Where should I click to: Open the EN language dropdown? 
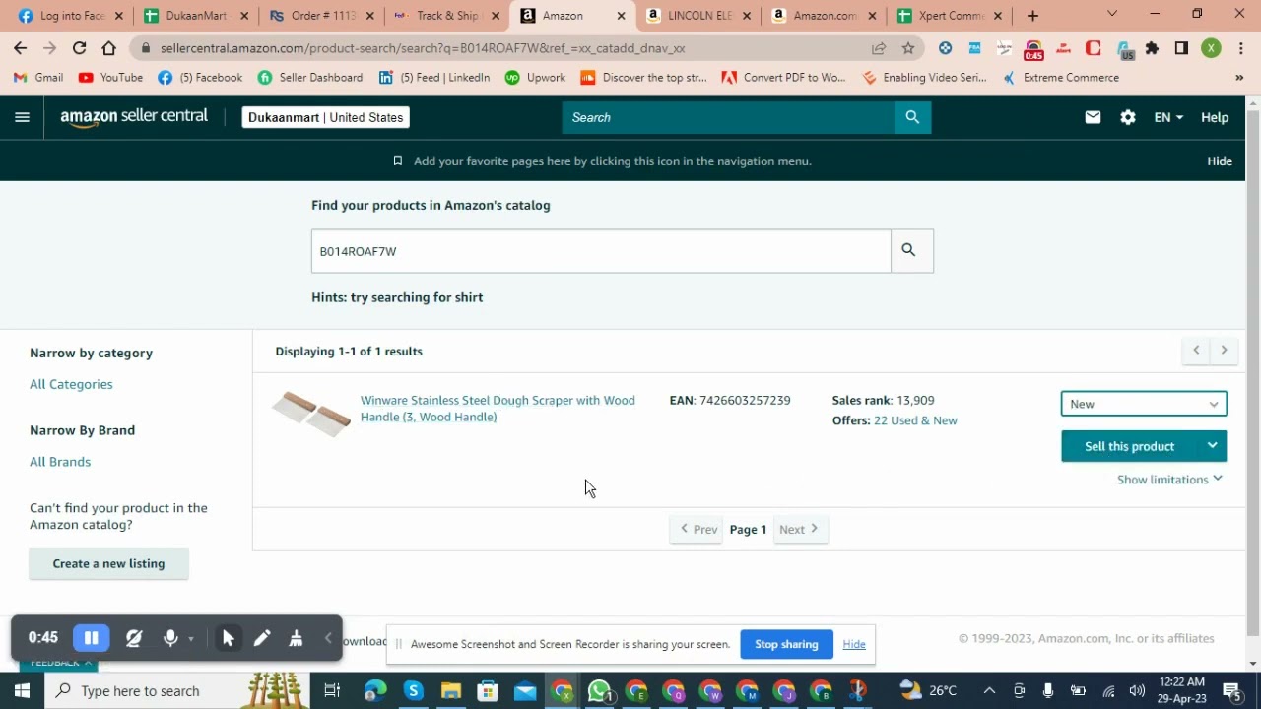pos(1168,117)
